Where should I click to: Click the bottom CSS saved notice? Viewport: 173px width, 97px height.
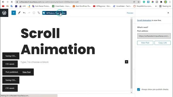[x=10, y=88]
